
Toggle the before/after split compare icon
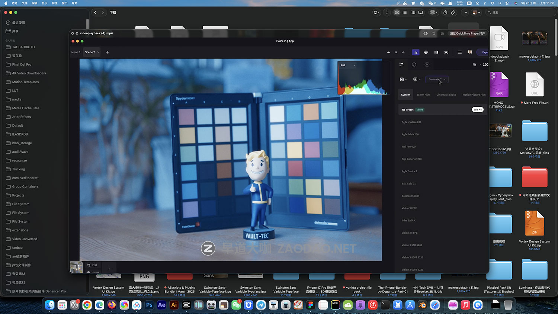tap(436, 52)
